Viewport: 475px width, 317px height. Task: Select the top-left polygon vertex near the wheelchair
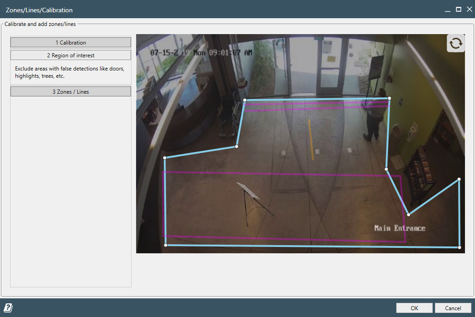click(245, 100)
